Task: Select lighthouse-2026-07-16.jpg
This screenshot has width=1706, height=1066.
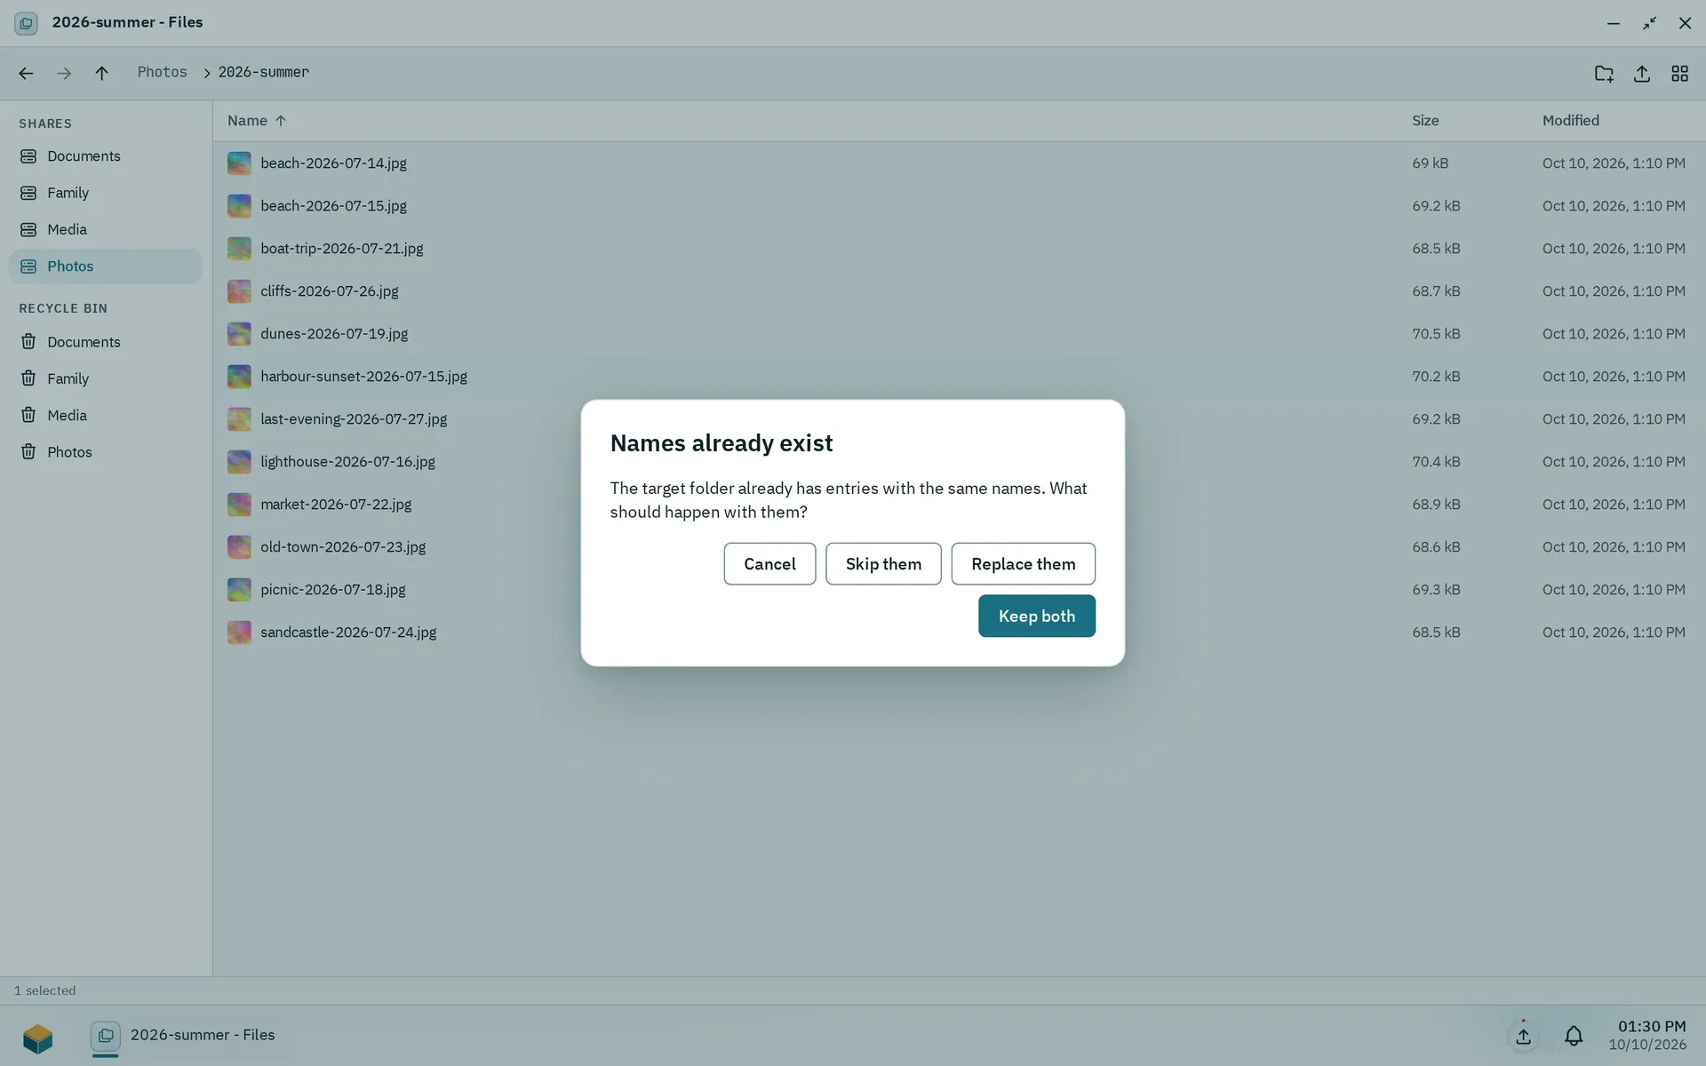Action: [x=959, y=462]
